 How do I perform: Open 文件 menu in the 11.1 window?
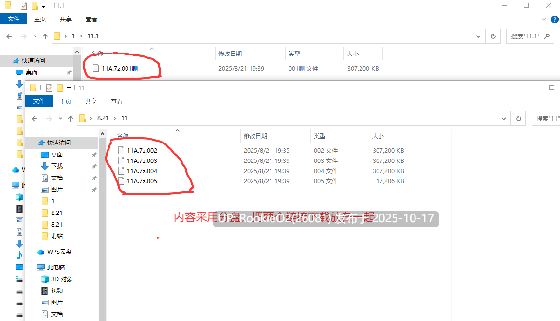pos(14,19)
